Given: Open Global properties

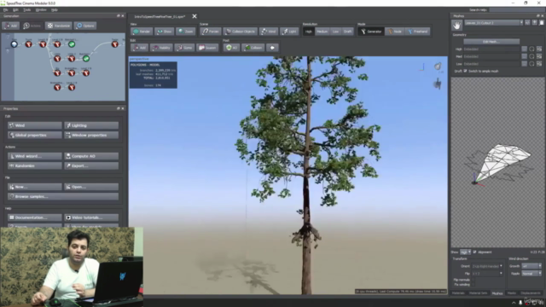Looking at the screenshot, I should (35, 135).
